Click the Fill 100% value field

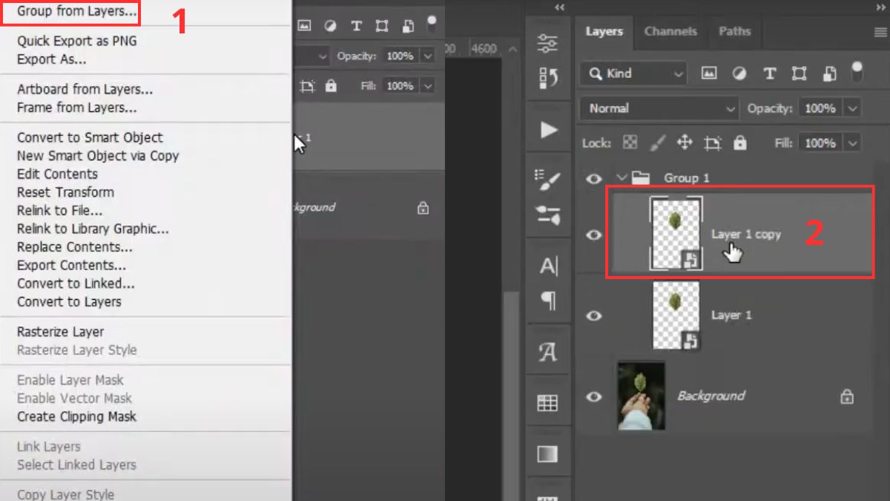[x=820, y=143]
